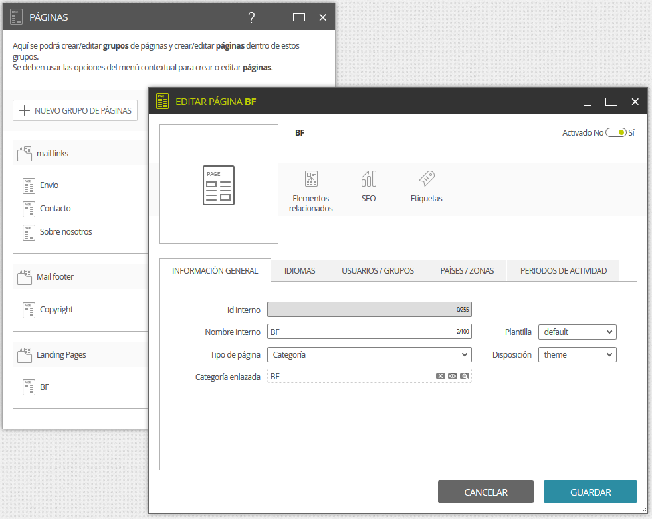
Task: Open the Disposición theme dropdown
Action: [577, 355]
